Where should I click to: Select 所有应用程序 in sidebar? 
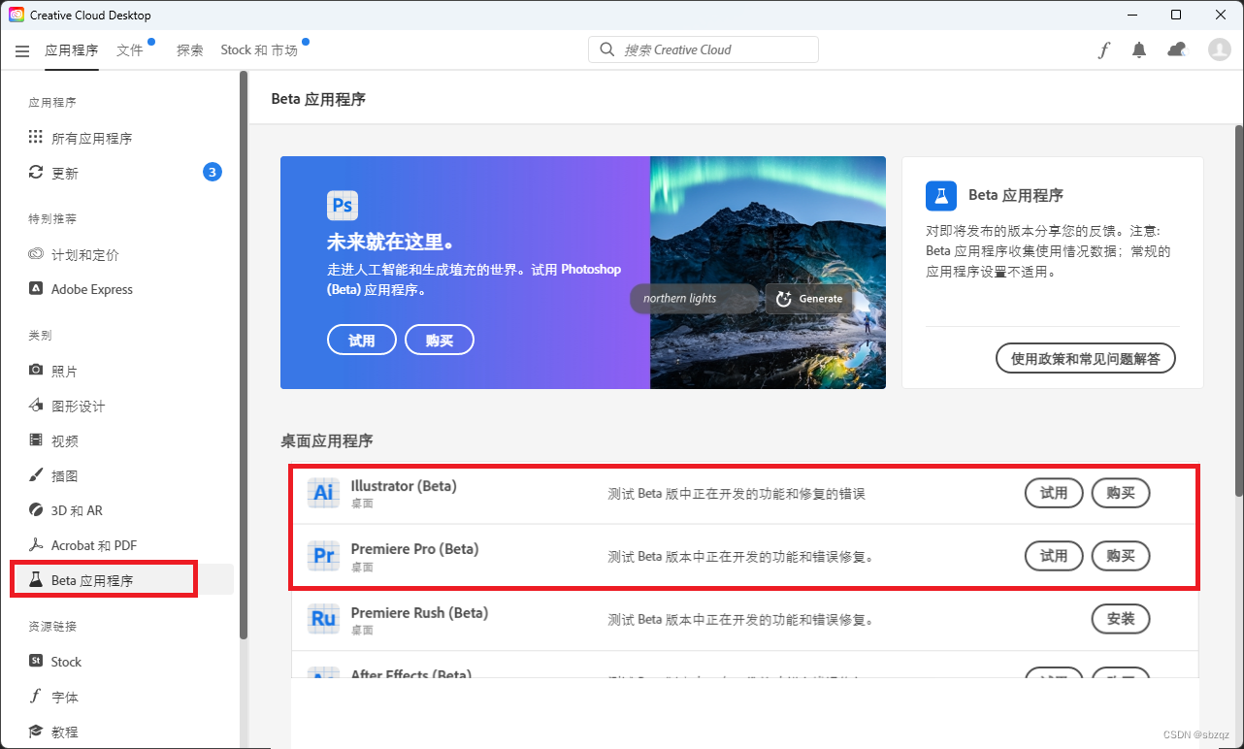click(x=91, y=139)
